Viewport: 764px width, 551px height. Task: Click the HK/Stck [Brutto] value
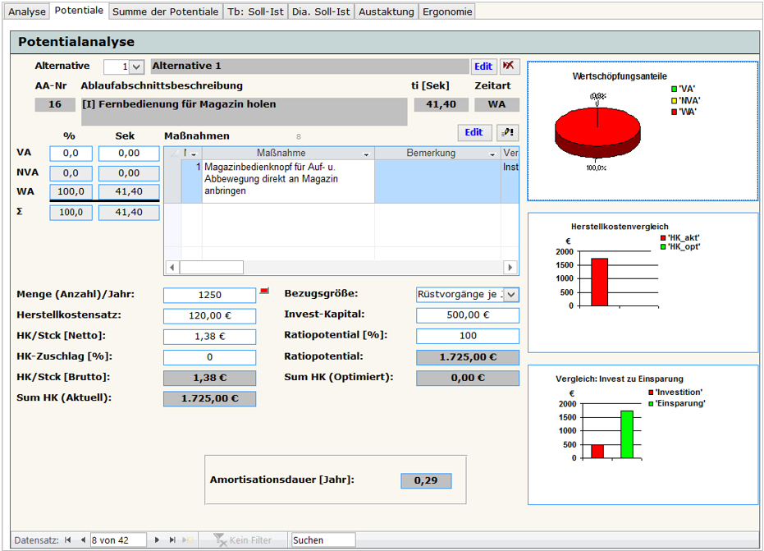coord(209,378)
